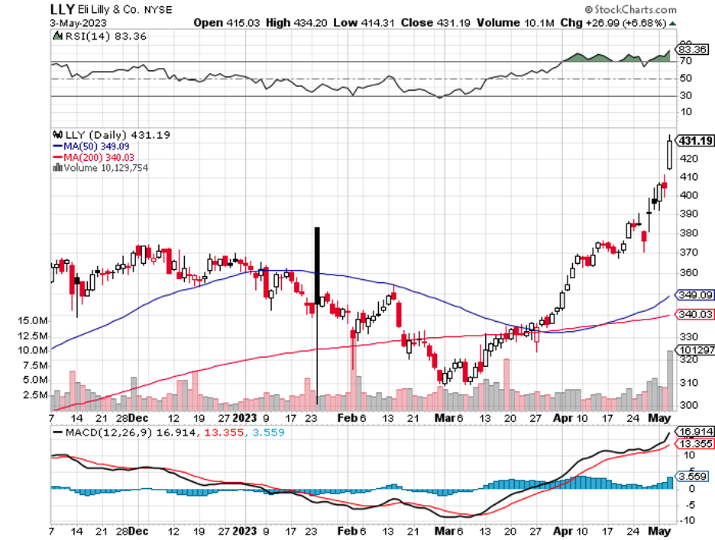This screenshot has width=715, height=540.
Task: Click the thick black bar in late January
Action: coord(317,265)
